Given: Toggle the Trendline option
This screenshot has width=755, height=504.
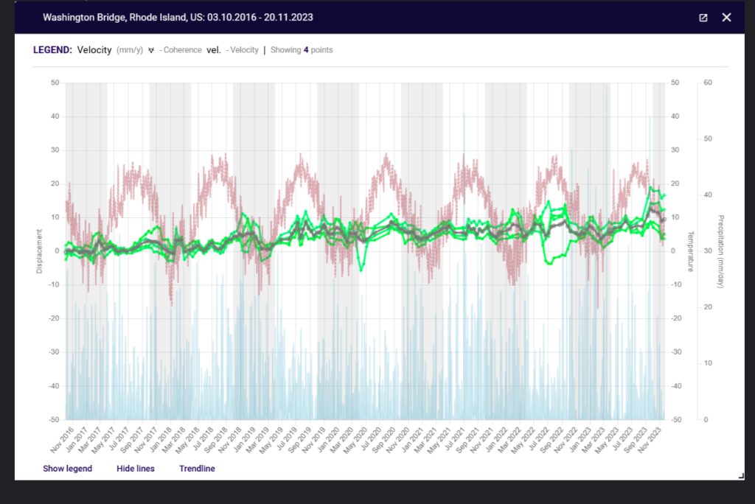Looking at the screenshot, I should [x=197, y=469].
